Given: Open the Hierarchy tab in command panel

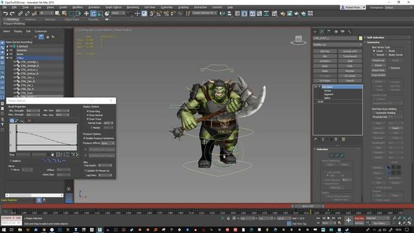Looking at the screenshot, I should point(329,32).
